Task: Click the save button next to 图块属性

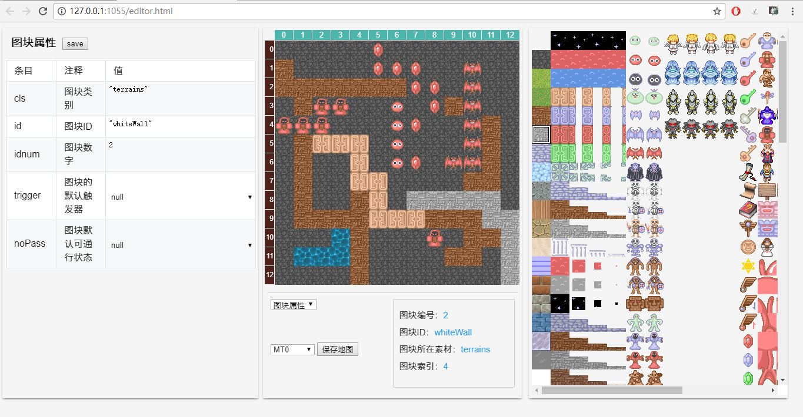Action: (x=75, y=43)
